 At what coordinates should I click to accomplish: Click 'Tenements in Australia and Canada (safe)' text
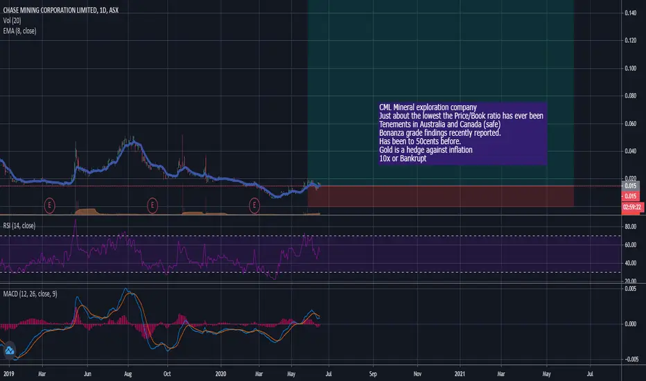tap(439, 125)
